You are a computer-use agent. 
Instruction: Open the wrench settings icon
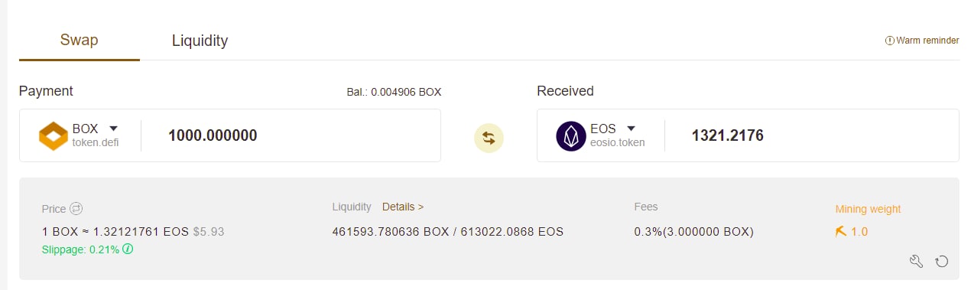click(917, 261)
